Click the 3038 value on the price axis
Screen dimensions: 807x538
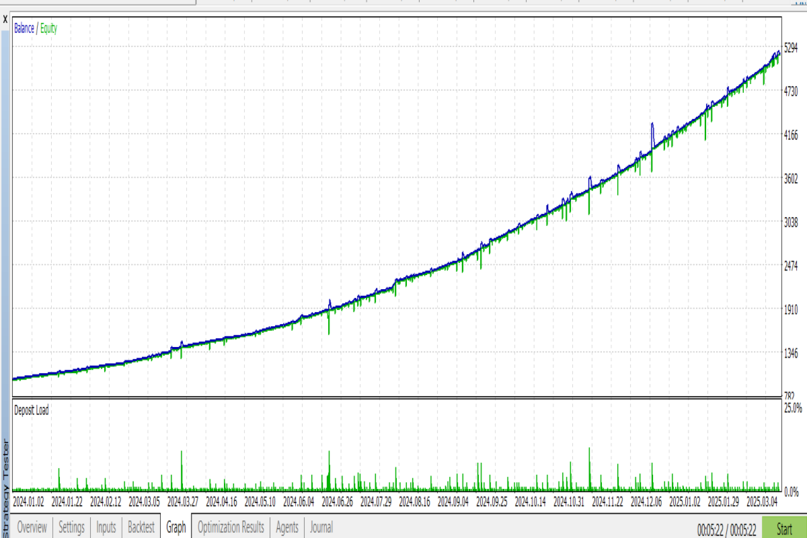coord(792,223)
